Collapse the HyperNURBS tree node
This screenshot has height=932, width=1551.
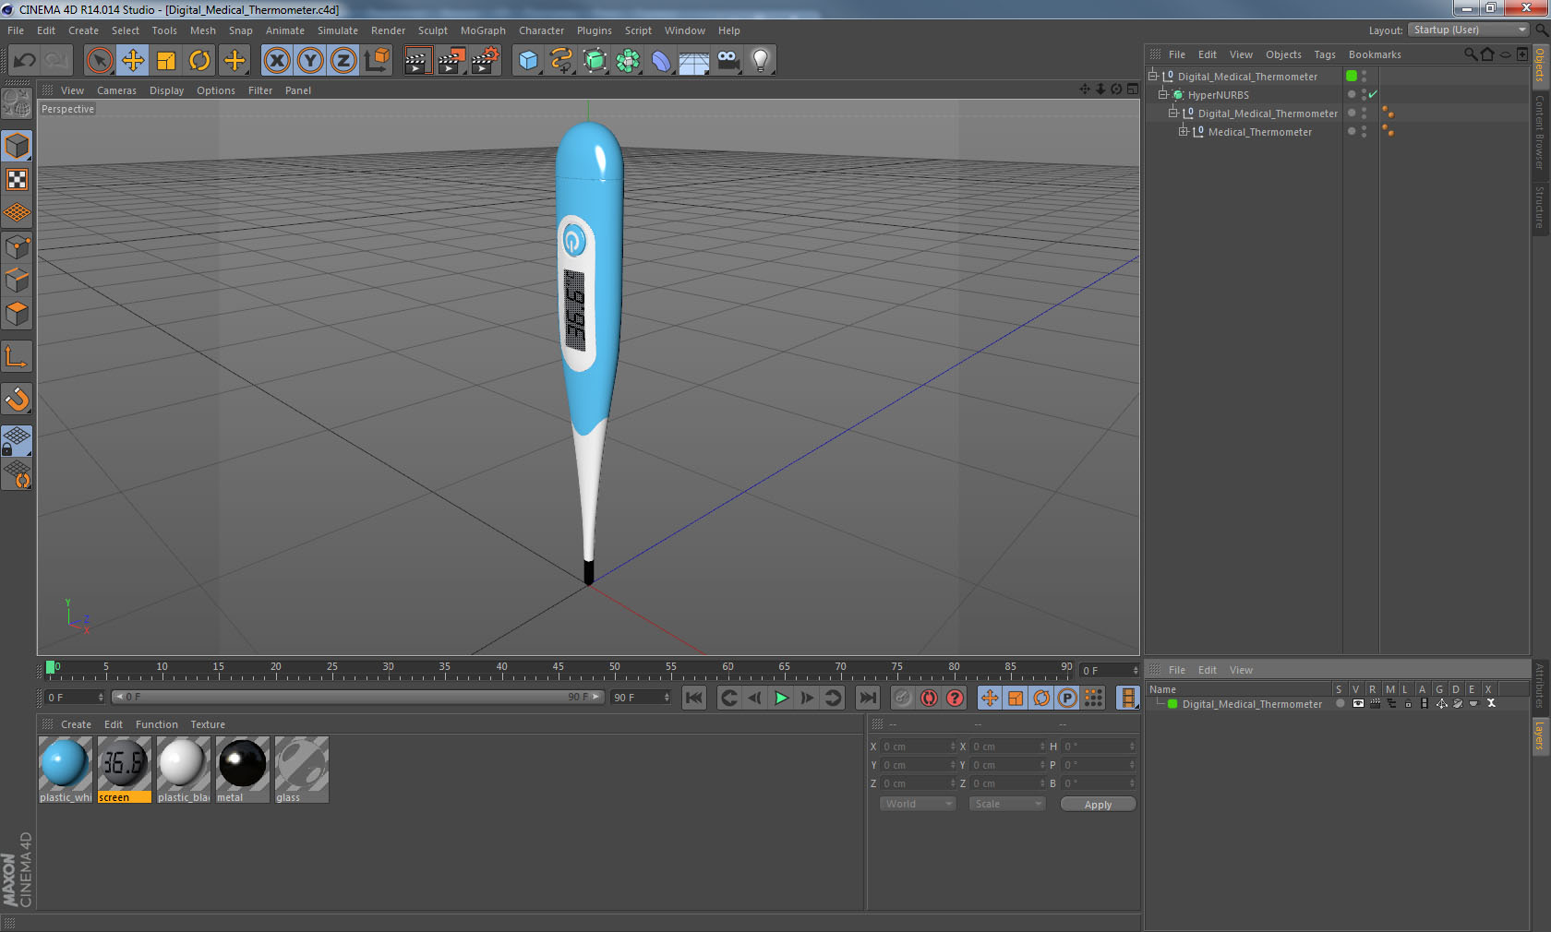click(x=1163, y=94)
